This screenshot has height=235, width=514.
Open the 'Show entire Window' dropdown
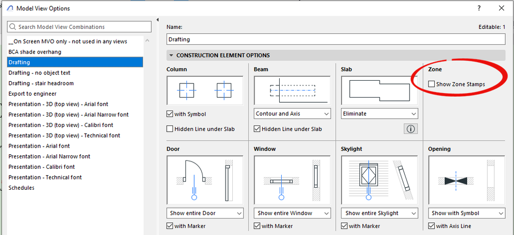pyautogui.click(x=292, y=213)
